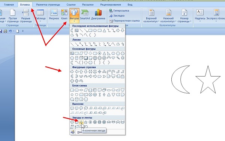Insert a page break via Разрыв страницы
Screen dimensions: 225x141
[x=25, y=16]
